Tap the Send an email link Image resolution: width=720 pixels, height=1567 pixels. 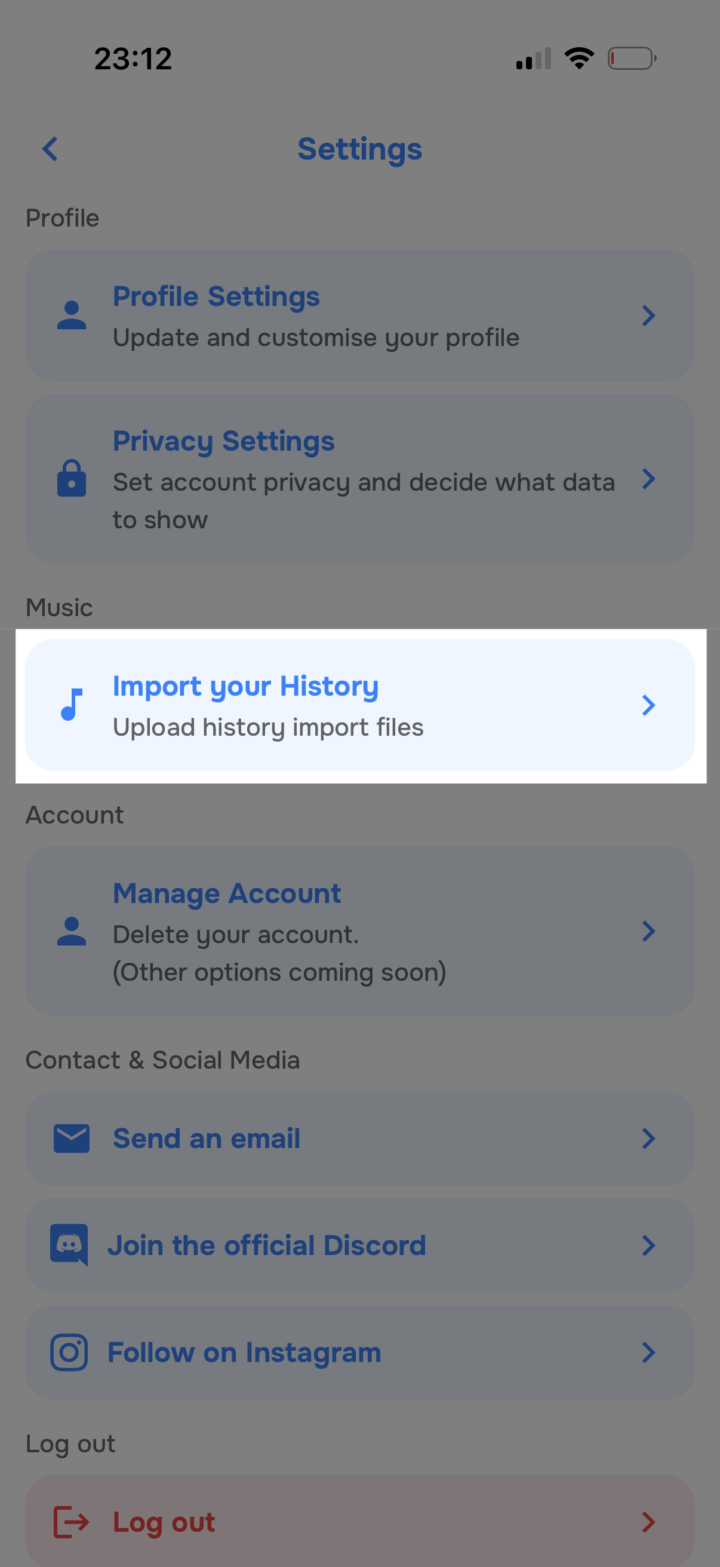[207, 1138]
